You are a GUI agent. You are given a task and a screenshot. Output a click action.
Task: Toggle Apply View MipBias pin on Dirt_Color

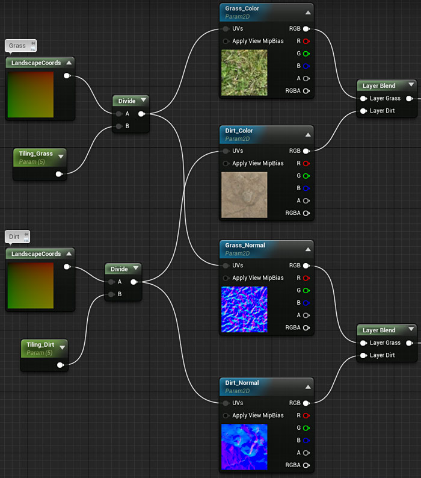226,163
